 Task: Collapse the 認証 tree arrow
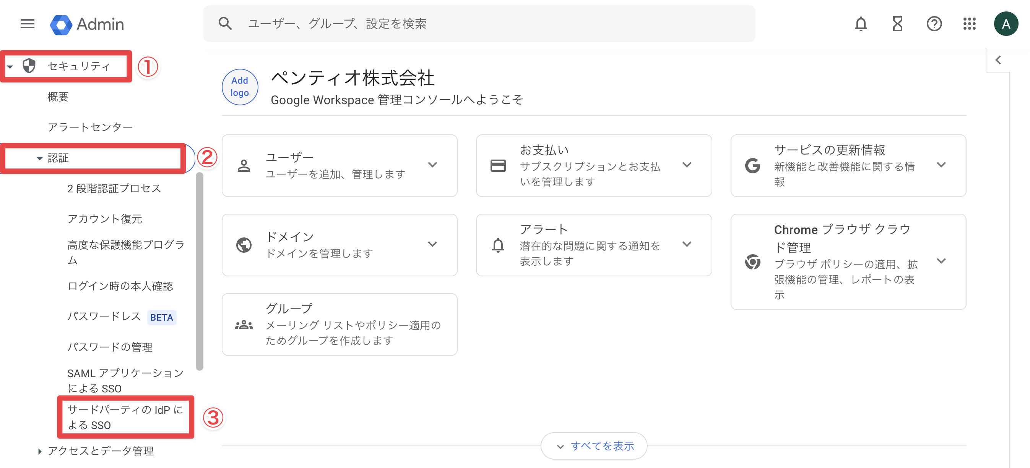click(39, 158)
